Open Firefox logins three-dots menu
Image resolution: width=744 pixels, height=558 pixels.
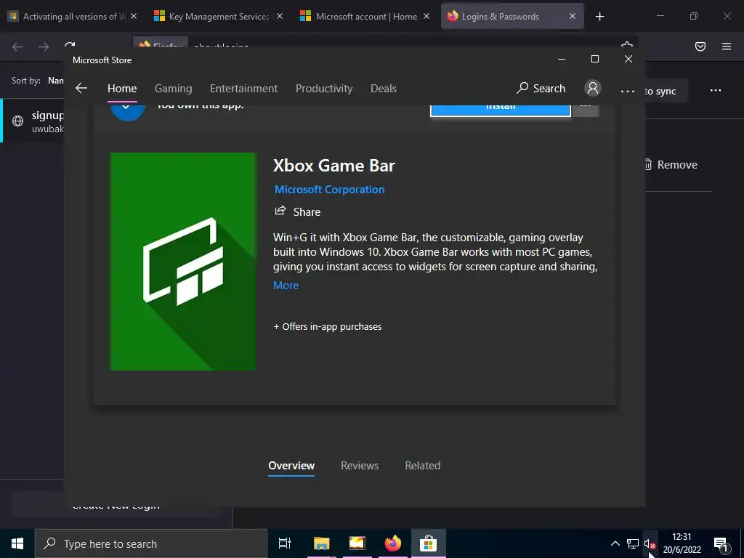click(715, 91)
